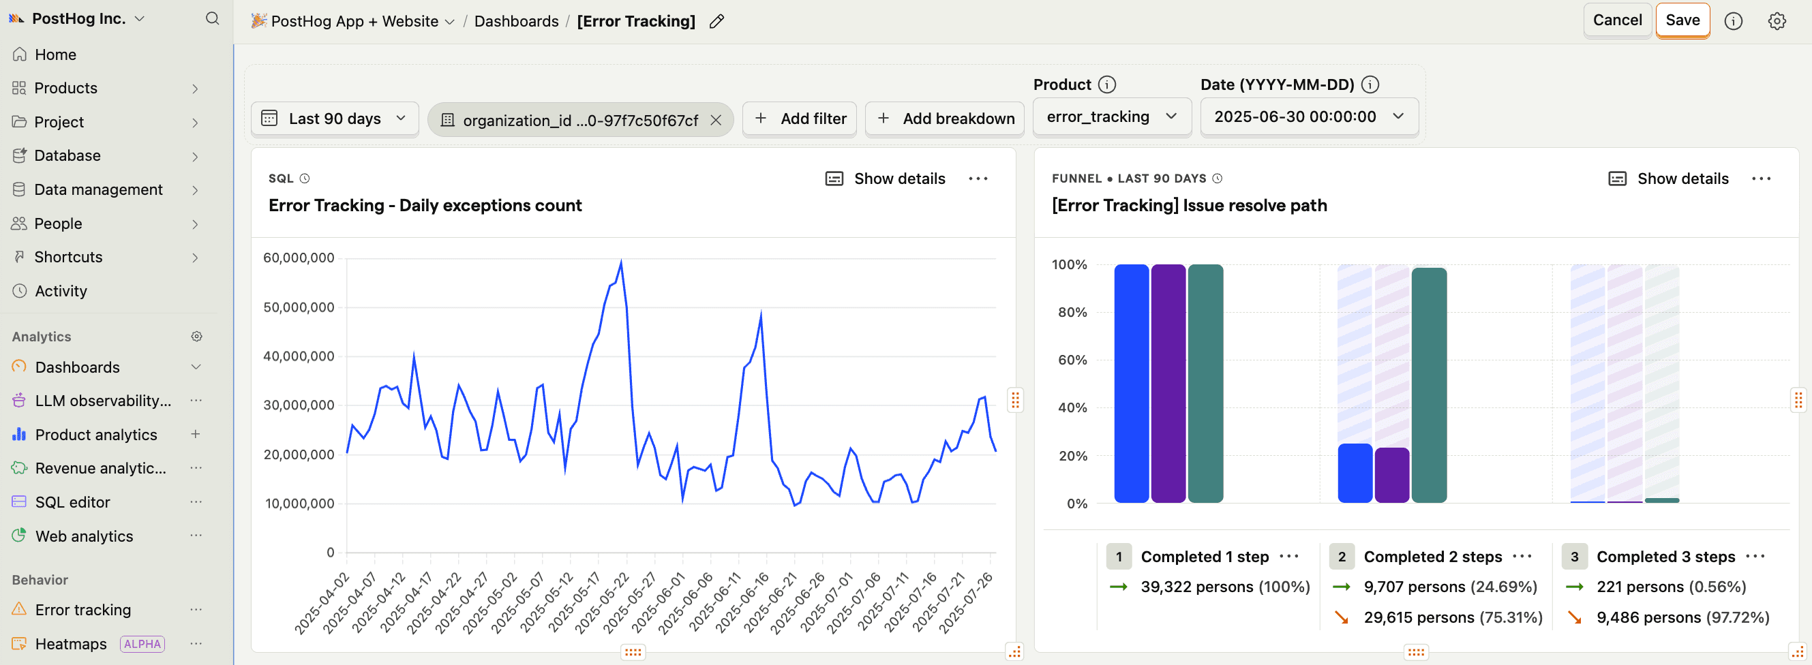The width and height of the screenshot is (1812, 665).
Task: Open the search magnifier in sidebar
Action: pos(212,19)
